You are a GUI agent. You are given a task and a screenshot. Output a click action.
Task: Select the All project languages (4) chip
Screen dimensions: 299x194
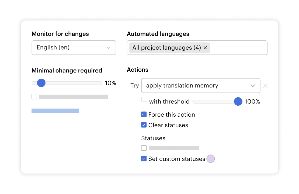coord(166,48)
